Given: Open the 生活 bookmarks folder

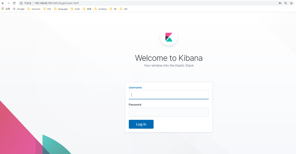Looking at the screenshot, I should tap(87, 9).
